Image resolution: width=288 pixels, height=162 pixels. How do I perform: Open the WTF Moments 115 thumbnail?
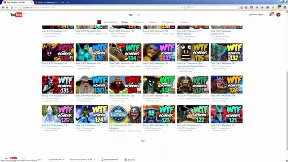(x=193, y=52)
